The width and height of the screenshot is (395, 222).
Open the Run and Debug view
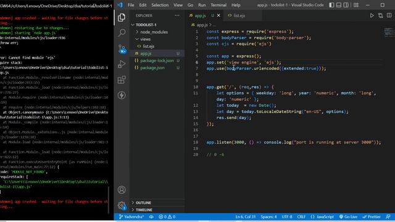[122, 64]
